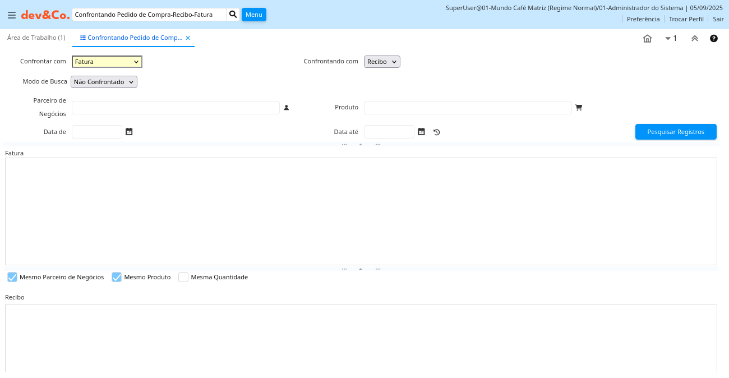729x378 pixels.
Task: Open business partner lookup person icon
Action: (x=286, y=108)
